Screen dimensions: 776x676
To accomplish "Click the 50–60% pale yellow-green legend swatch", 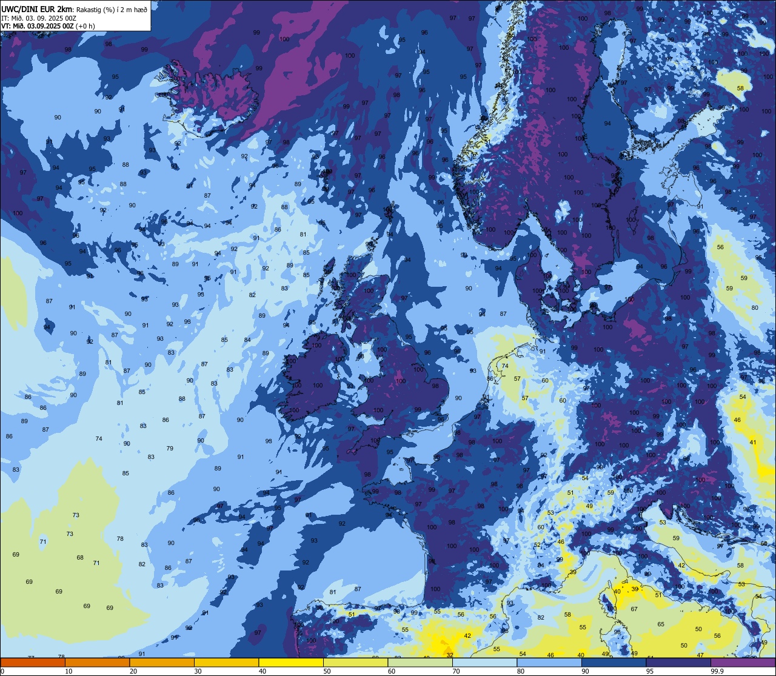I will (x=355, y=662).
